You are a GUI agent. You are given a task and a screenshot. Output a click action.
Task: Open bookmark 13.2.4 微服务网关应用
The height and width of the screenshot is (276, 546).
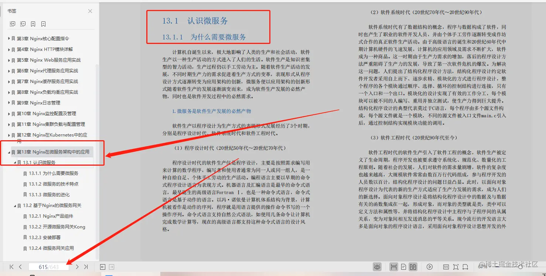click(x=51, y=248)
